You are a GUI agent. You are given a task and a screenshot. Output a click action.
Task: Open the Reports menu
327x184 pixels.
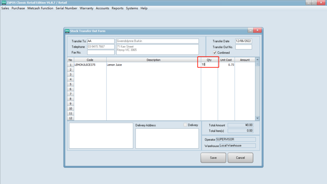[x=118, y=8]
